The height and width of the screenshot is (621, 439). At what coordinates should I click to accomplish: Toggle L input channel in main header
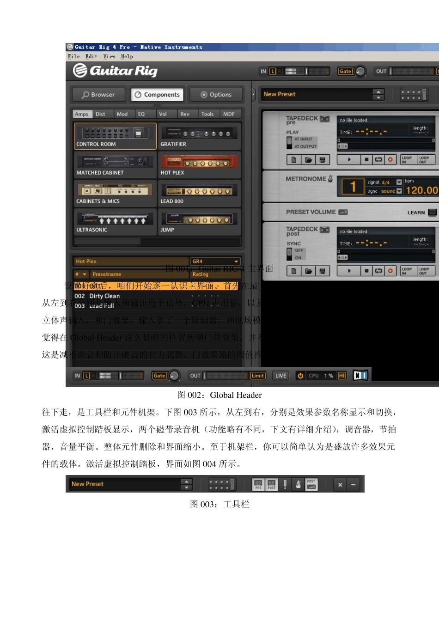[x=273, y=71]
